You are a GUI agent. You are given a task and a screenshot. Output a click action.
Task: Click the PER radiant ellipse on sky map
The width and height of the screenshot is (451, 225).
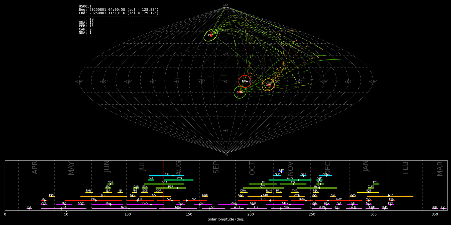210,35
